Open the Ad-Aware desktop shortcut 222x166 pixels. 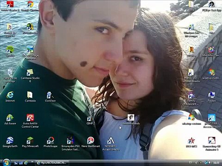pos(10,119)
